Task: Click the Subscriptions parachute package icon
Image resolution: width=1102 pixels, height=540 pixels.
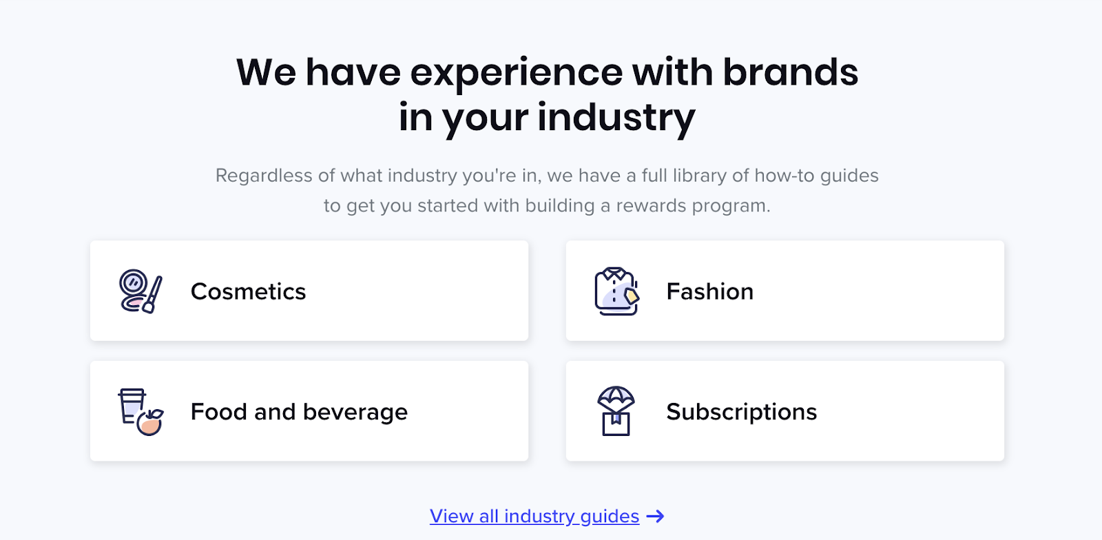Action: pos(616,411)
